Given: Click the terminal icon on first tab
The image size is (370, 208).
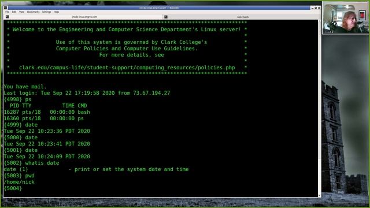Looking at the screenshot, I should pyautogui.click(x=8, y=17).
